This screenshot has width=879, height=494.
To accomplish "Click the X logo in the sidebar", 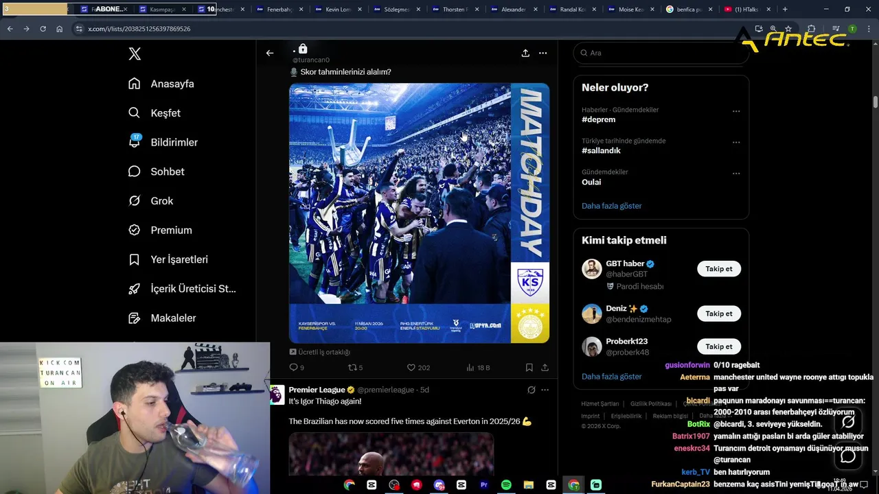I will click(135, 54).
